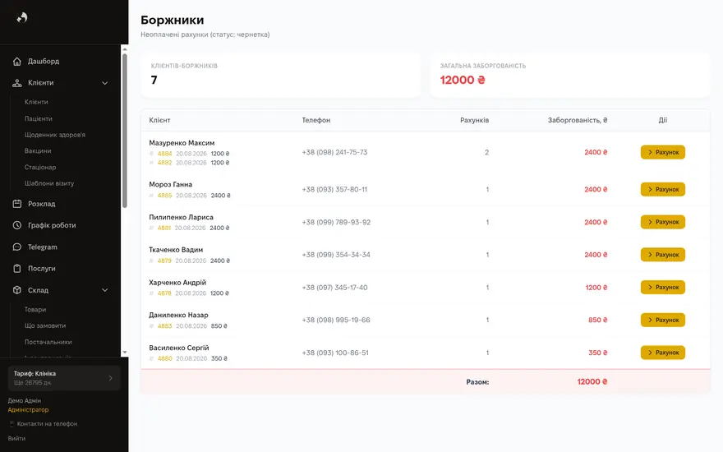This screenshot has width=723, height=452.
Task: Click sidebar scrollbar up arrow
Action: click(x=125, y=48)
